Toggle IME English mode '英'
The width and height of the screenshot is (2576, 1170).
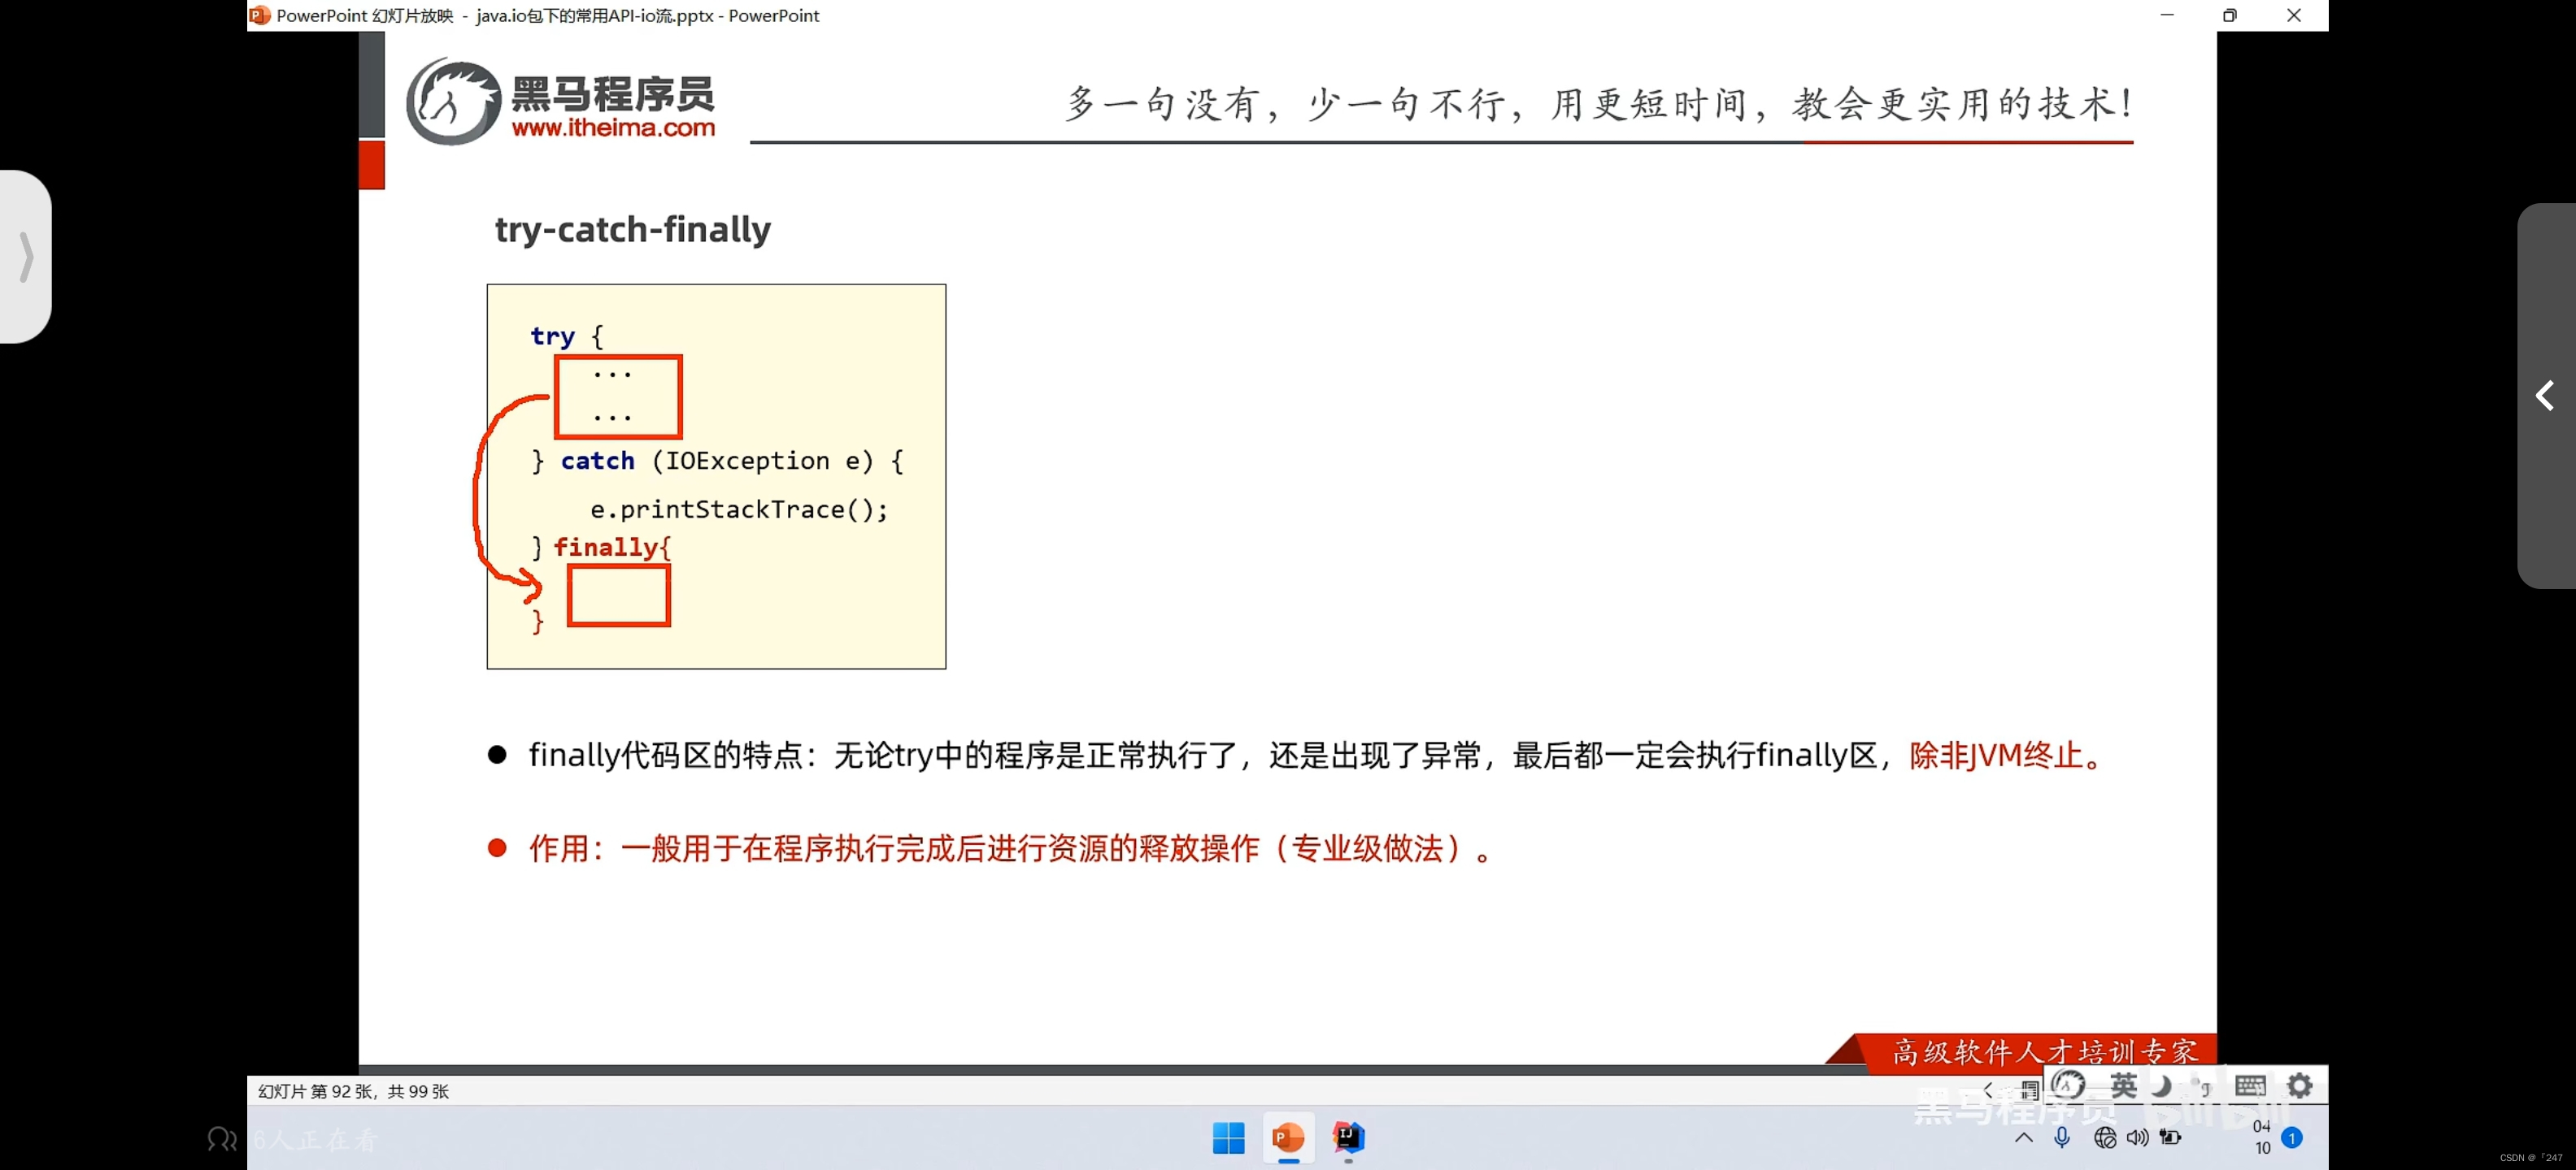tap(2123, 1085)
